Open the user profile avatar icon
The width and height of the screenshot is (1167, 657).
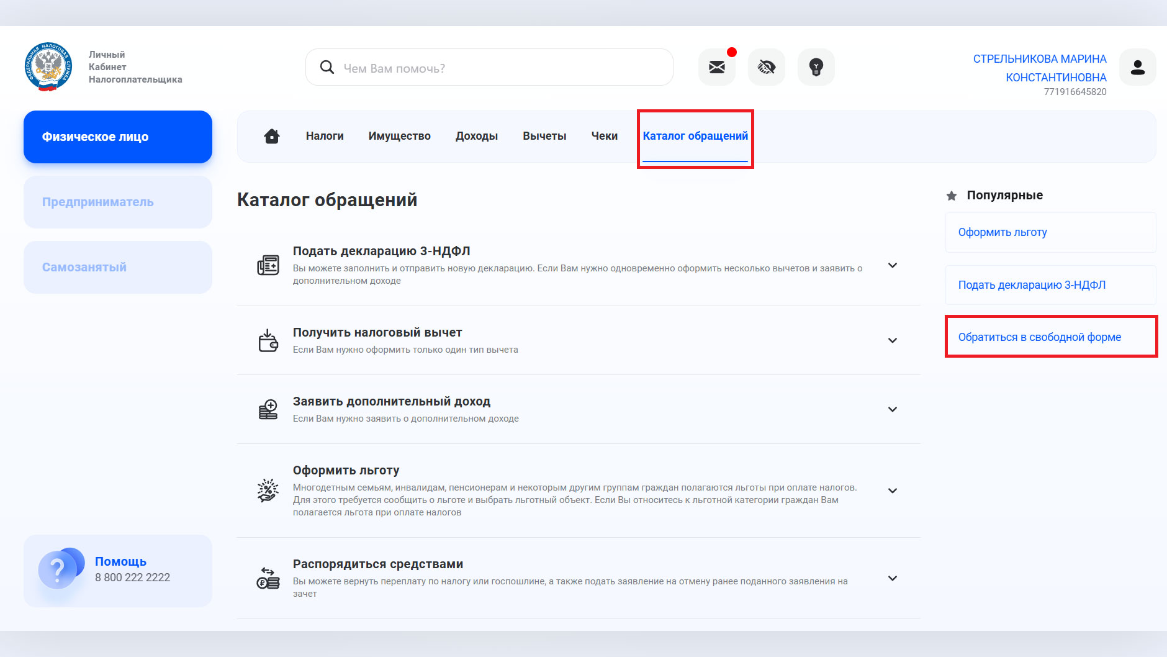1137,67
